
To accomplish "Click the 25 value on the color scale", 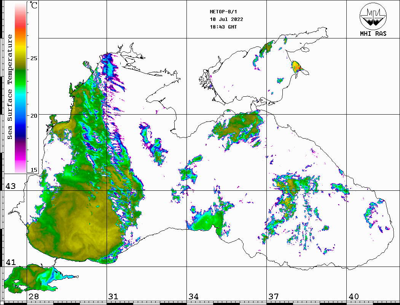I will point(33,58).
